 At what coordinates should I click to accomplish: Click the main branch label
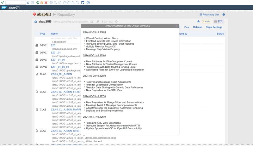pyautogui.click(x=207, y=21)
